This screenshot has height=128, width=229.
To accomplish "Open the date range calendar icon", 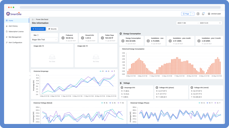I will click(220, 23).
